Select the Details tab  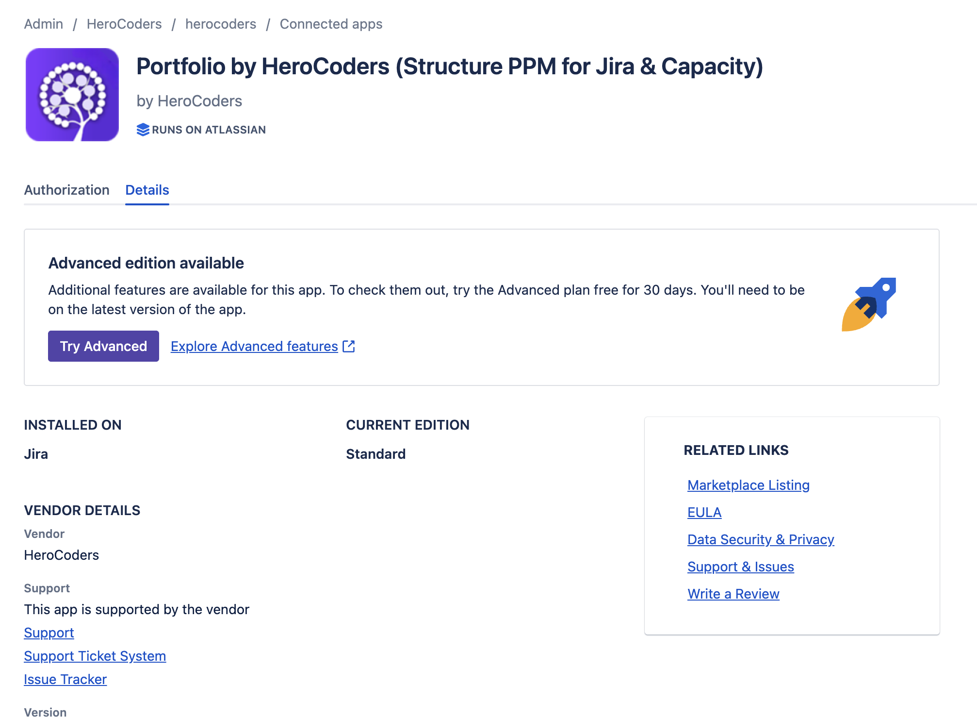pos(147,190)
